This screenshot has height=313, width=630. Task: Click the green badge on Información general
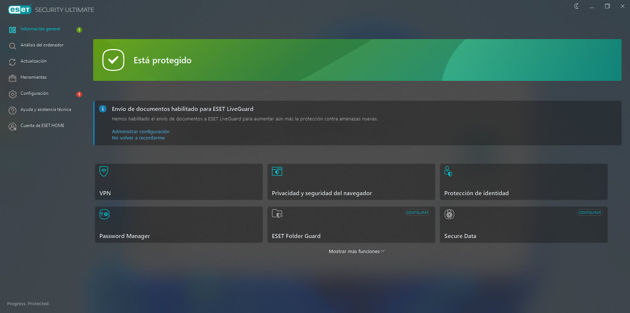79,30
